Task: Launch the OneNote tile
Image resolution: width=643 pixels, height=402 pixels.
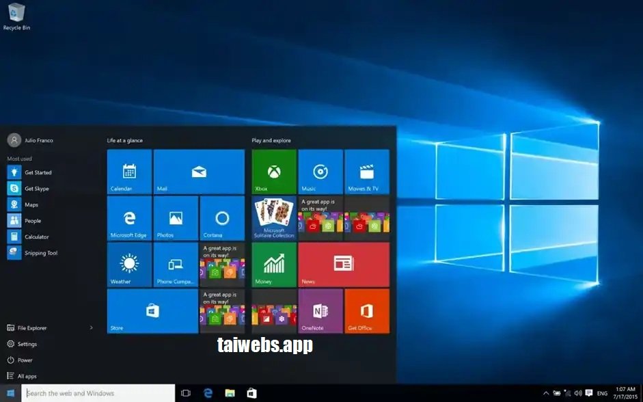Action: point(320,311)
